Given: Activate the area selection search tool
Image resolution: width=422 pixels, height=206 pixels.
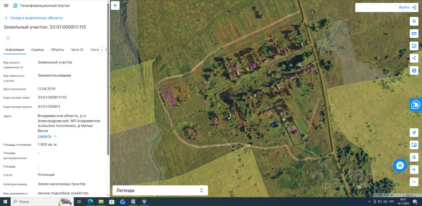Looking at the screenshot, I should pos(414,46).
